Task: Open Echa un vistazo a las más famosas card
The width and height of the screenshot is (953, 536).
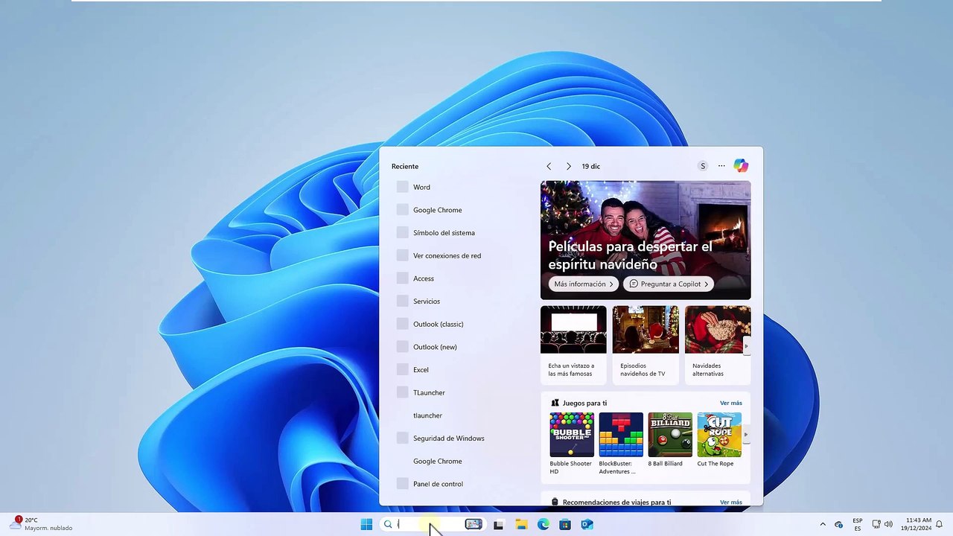Action: pyautogui.click(x=573, y=345)
